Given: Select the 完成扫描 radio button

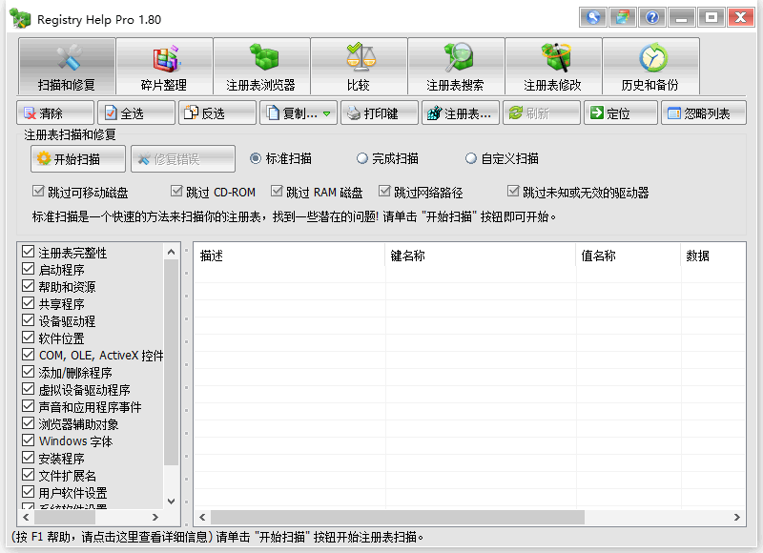Looking at the screenshot, I should coord(361,158).
